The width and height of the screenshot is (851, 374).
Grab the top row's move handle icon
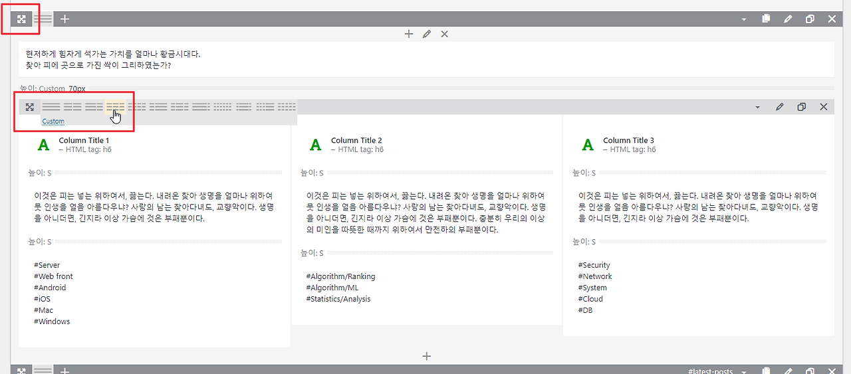click(x=21, y=19)
